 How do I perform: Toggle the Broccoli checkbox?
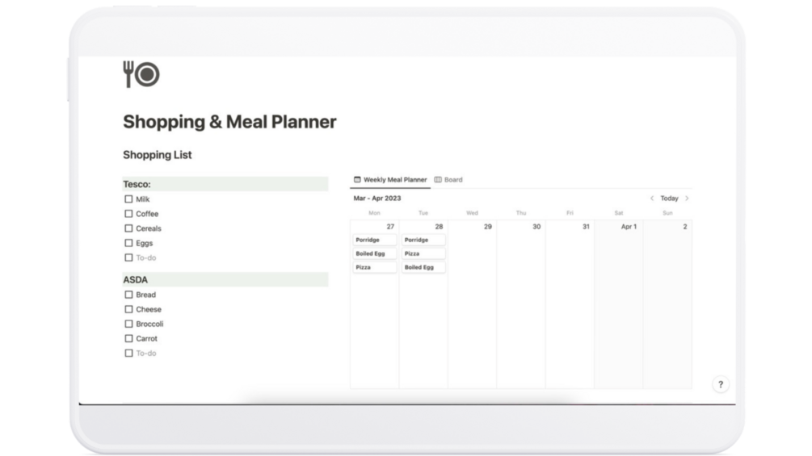(x=128, y=324)
